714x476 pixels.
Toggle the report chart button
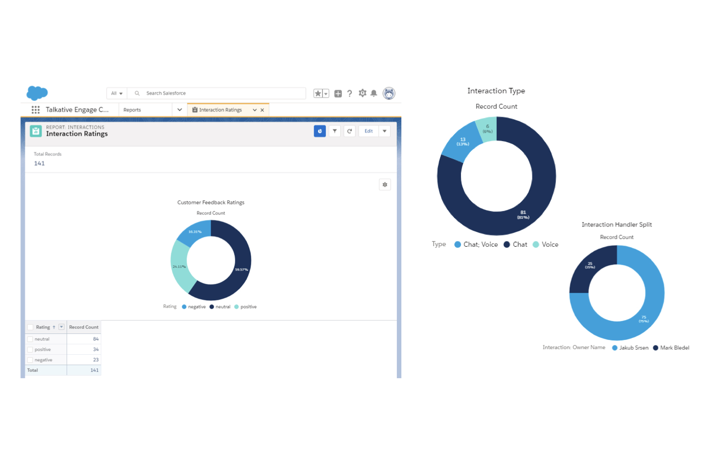coord(320,131)
